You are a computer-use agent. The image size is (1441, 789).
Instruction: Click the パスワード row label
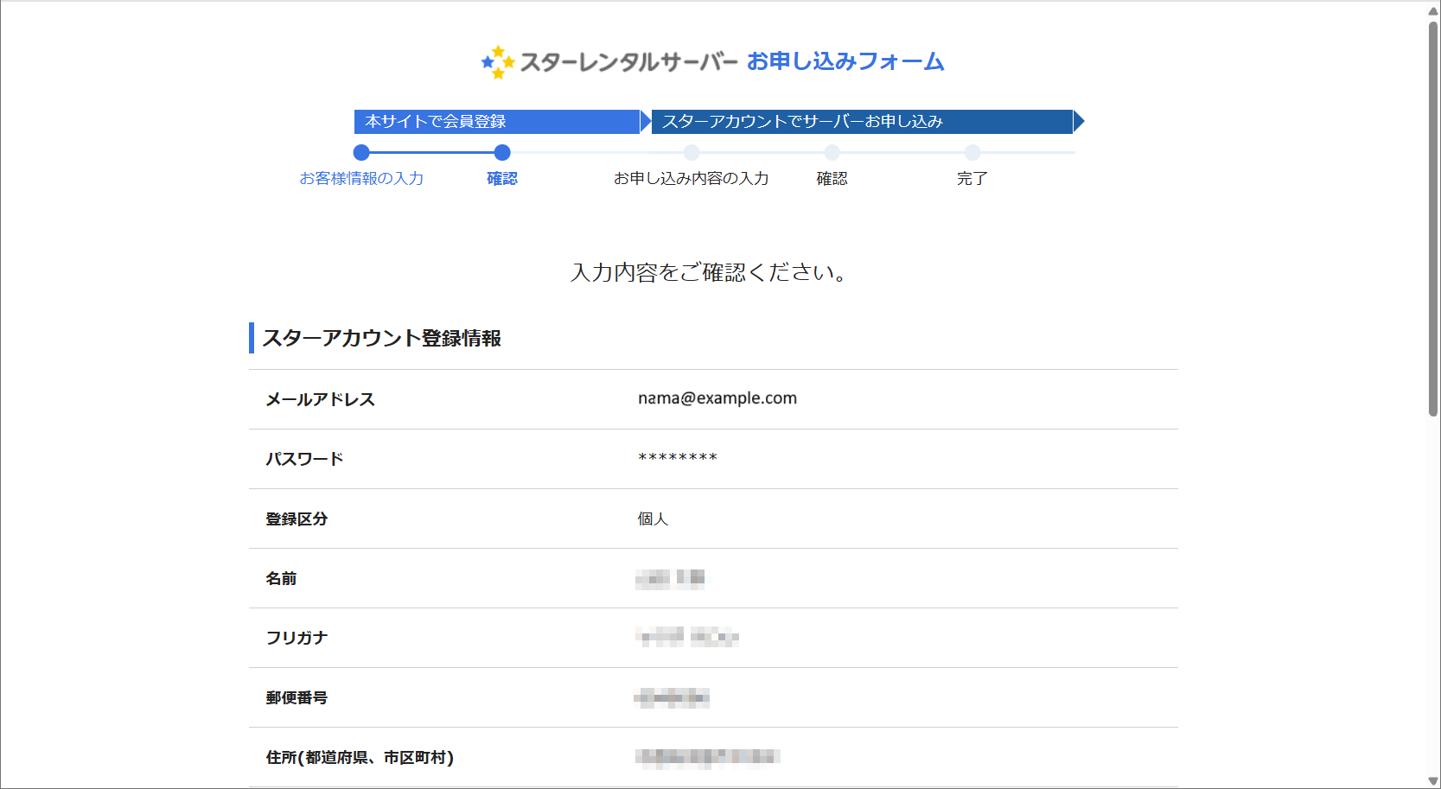tap(304, 459)
